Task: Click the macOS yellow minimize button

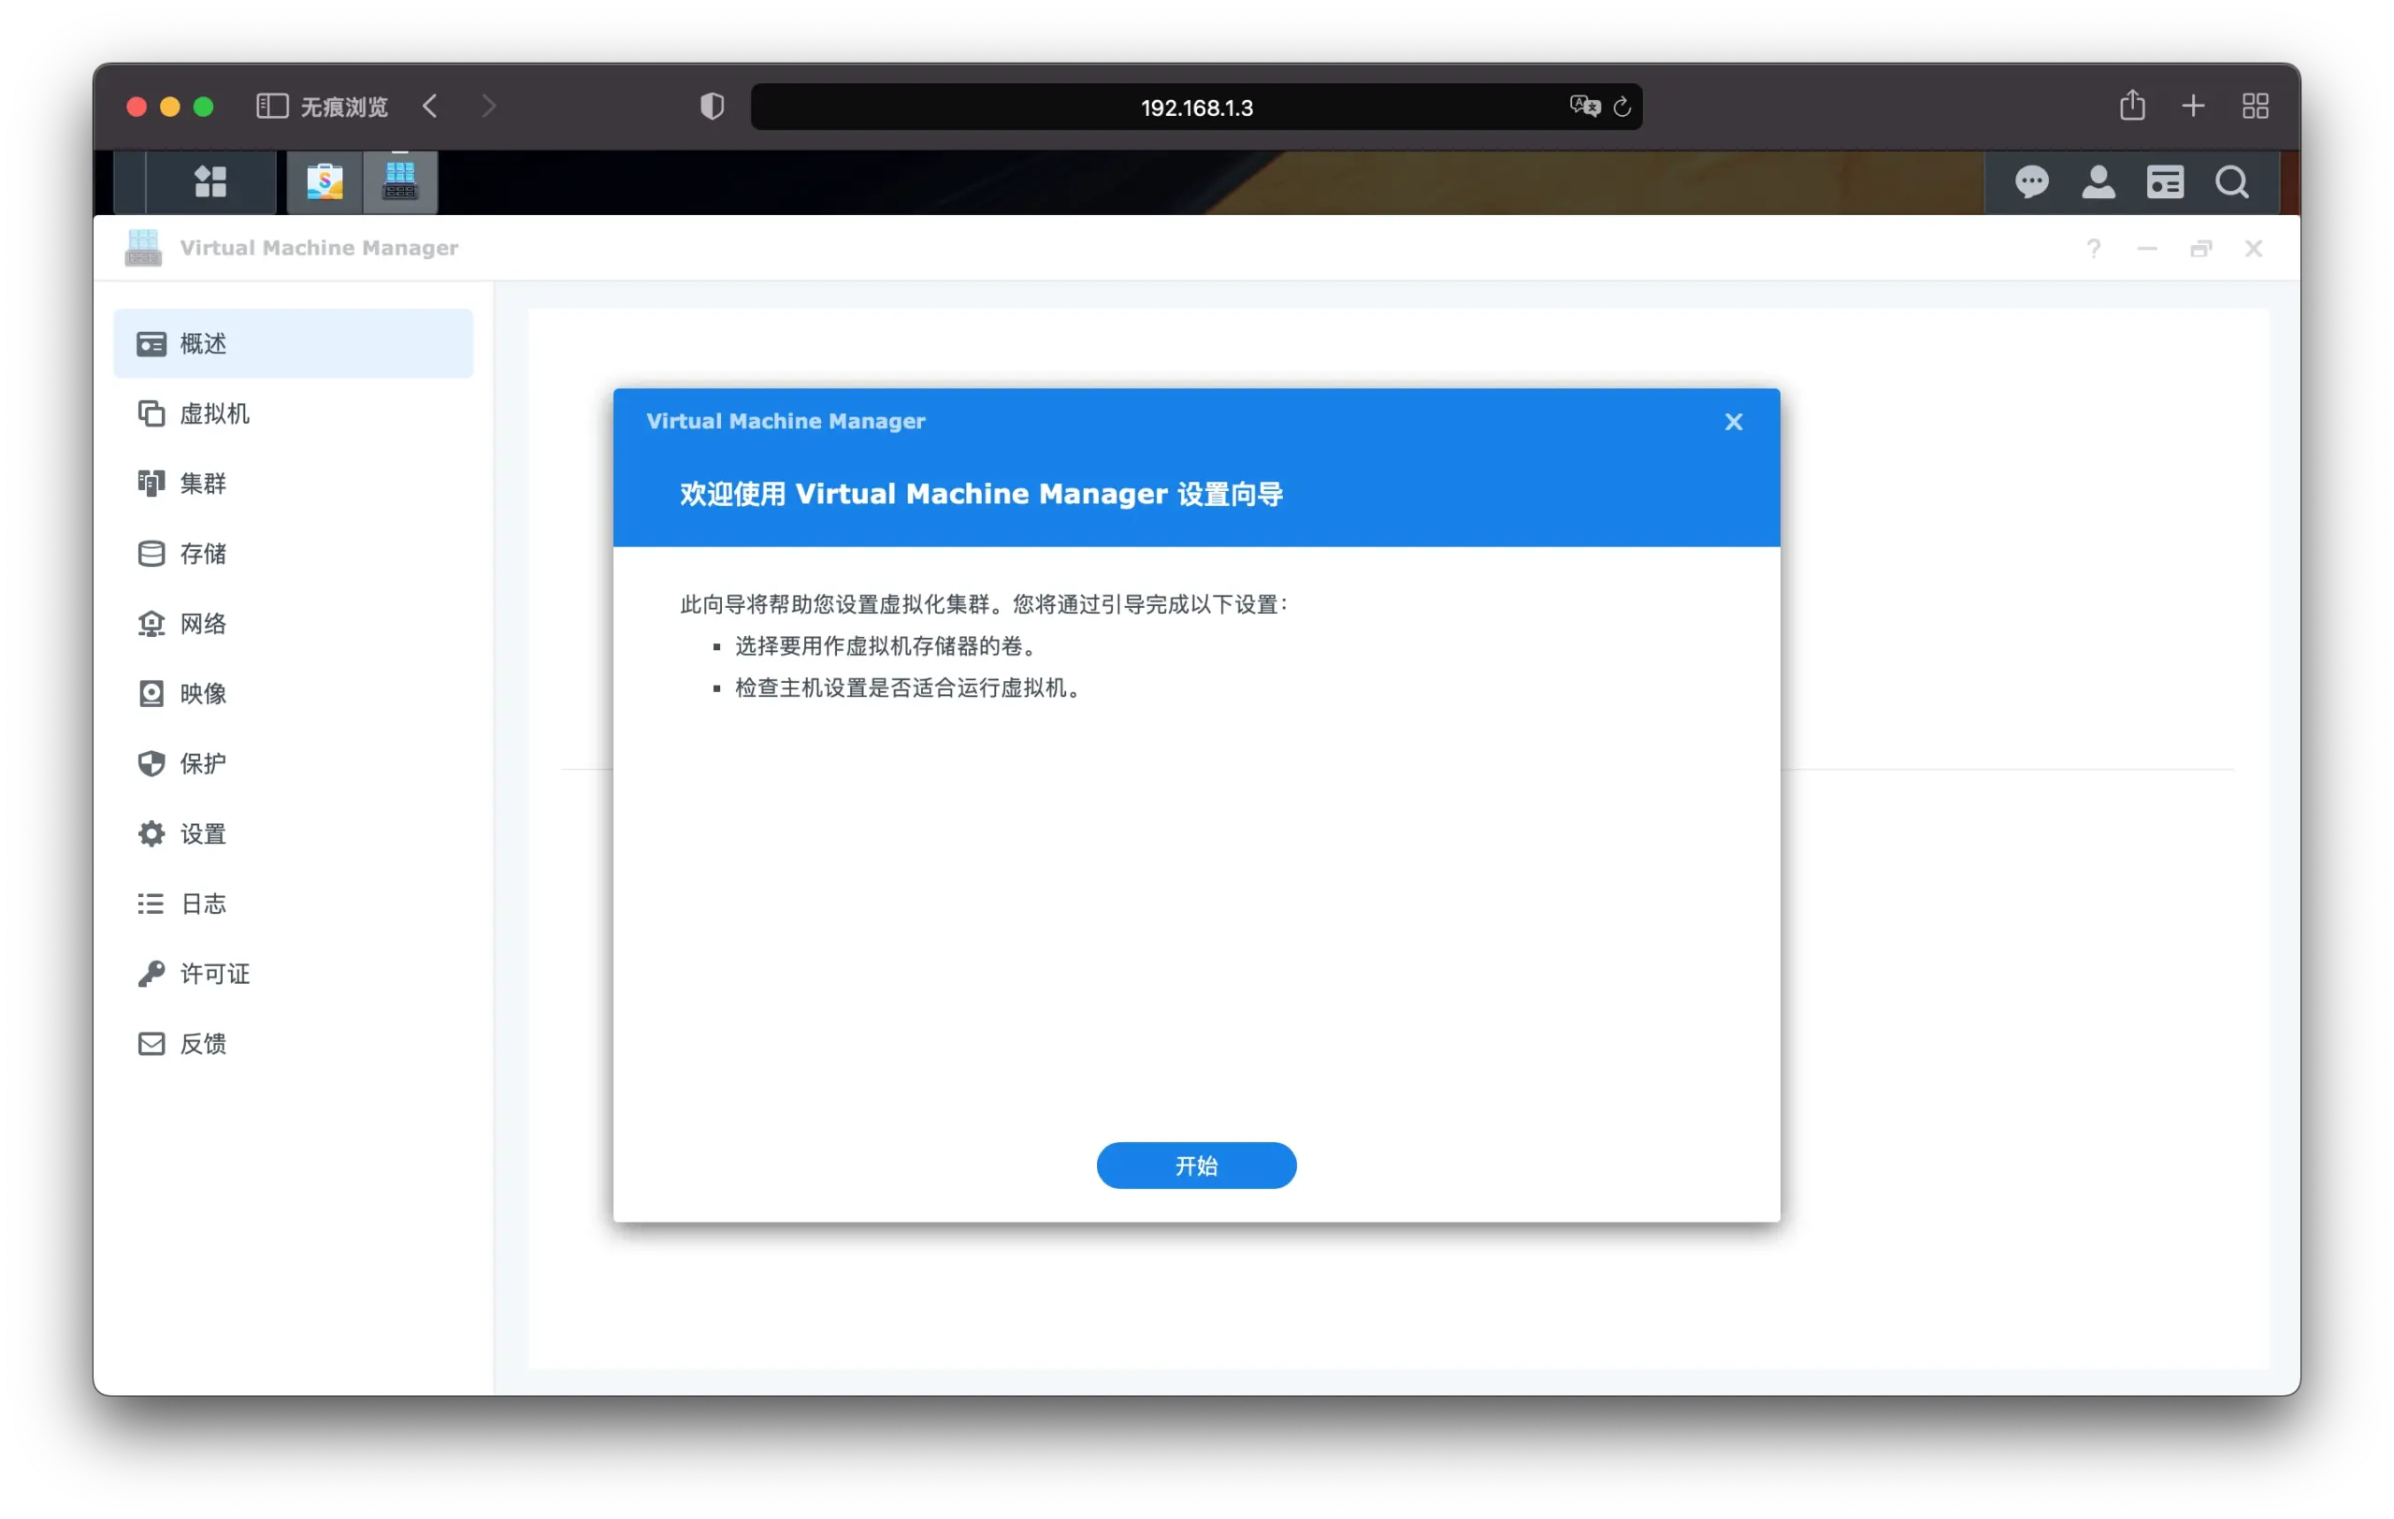Action: click(170, 107)
